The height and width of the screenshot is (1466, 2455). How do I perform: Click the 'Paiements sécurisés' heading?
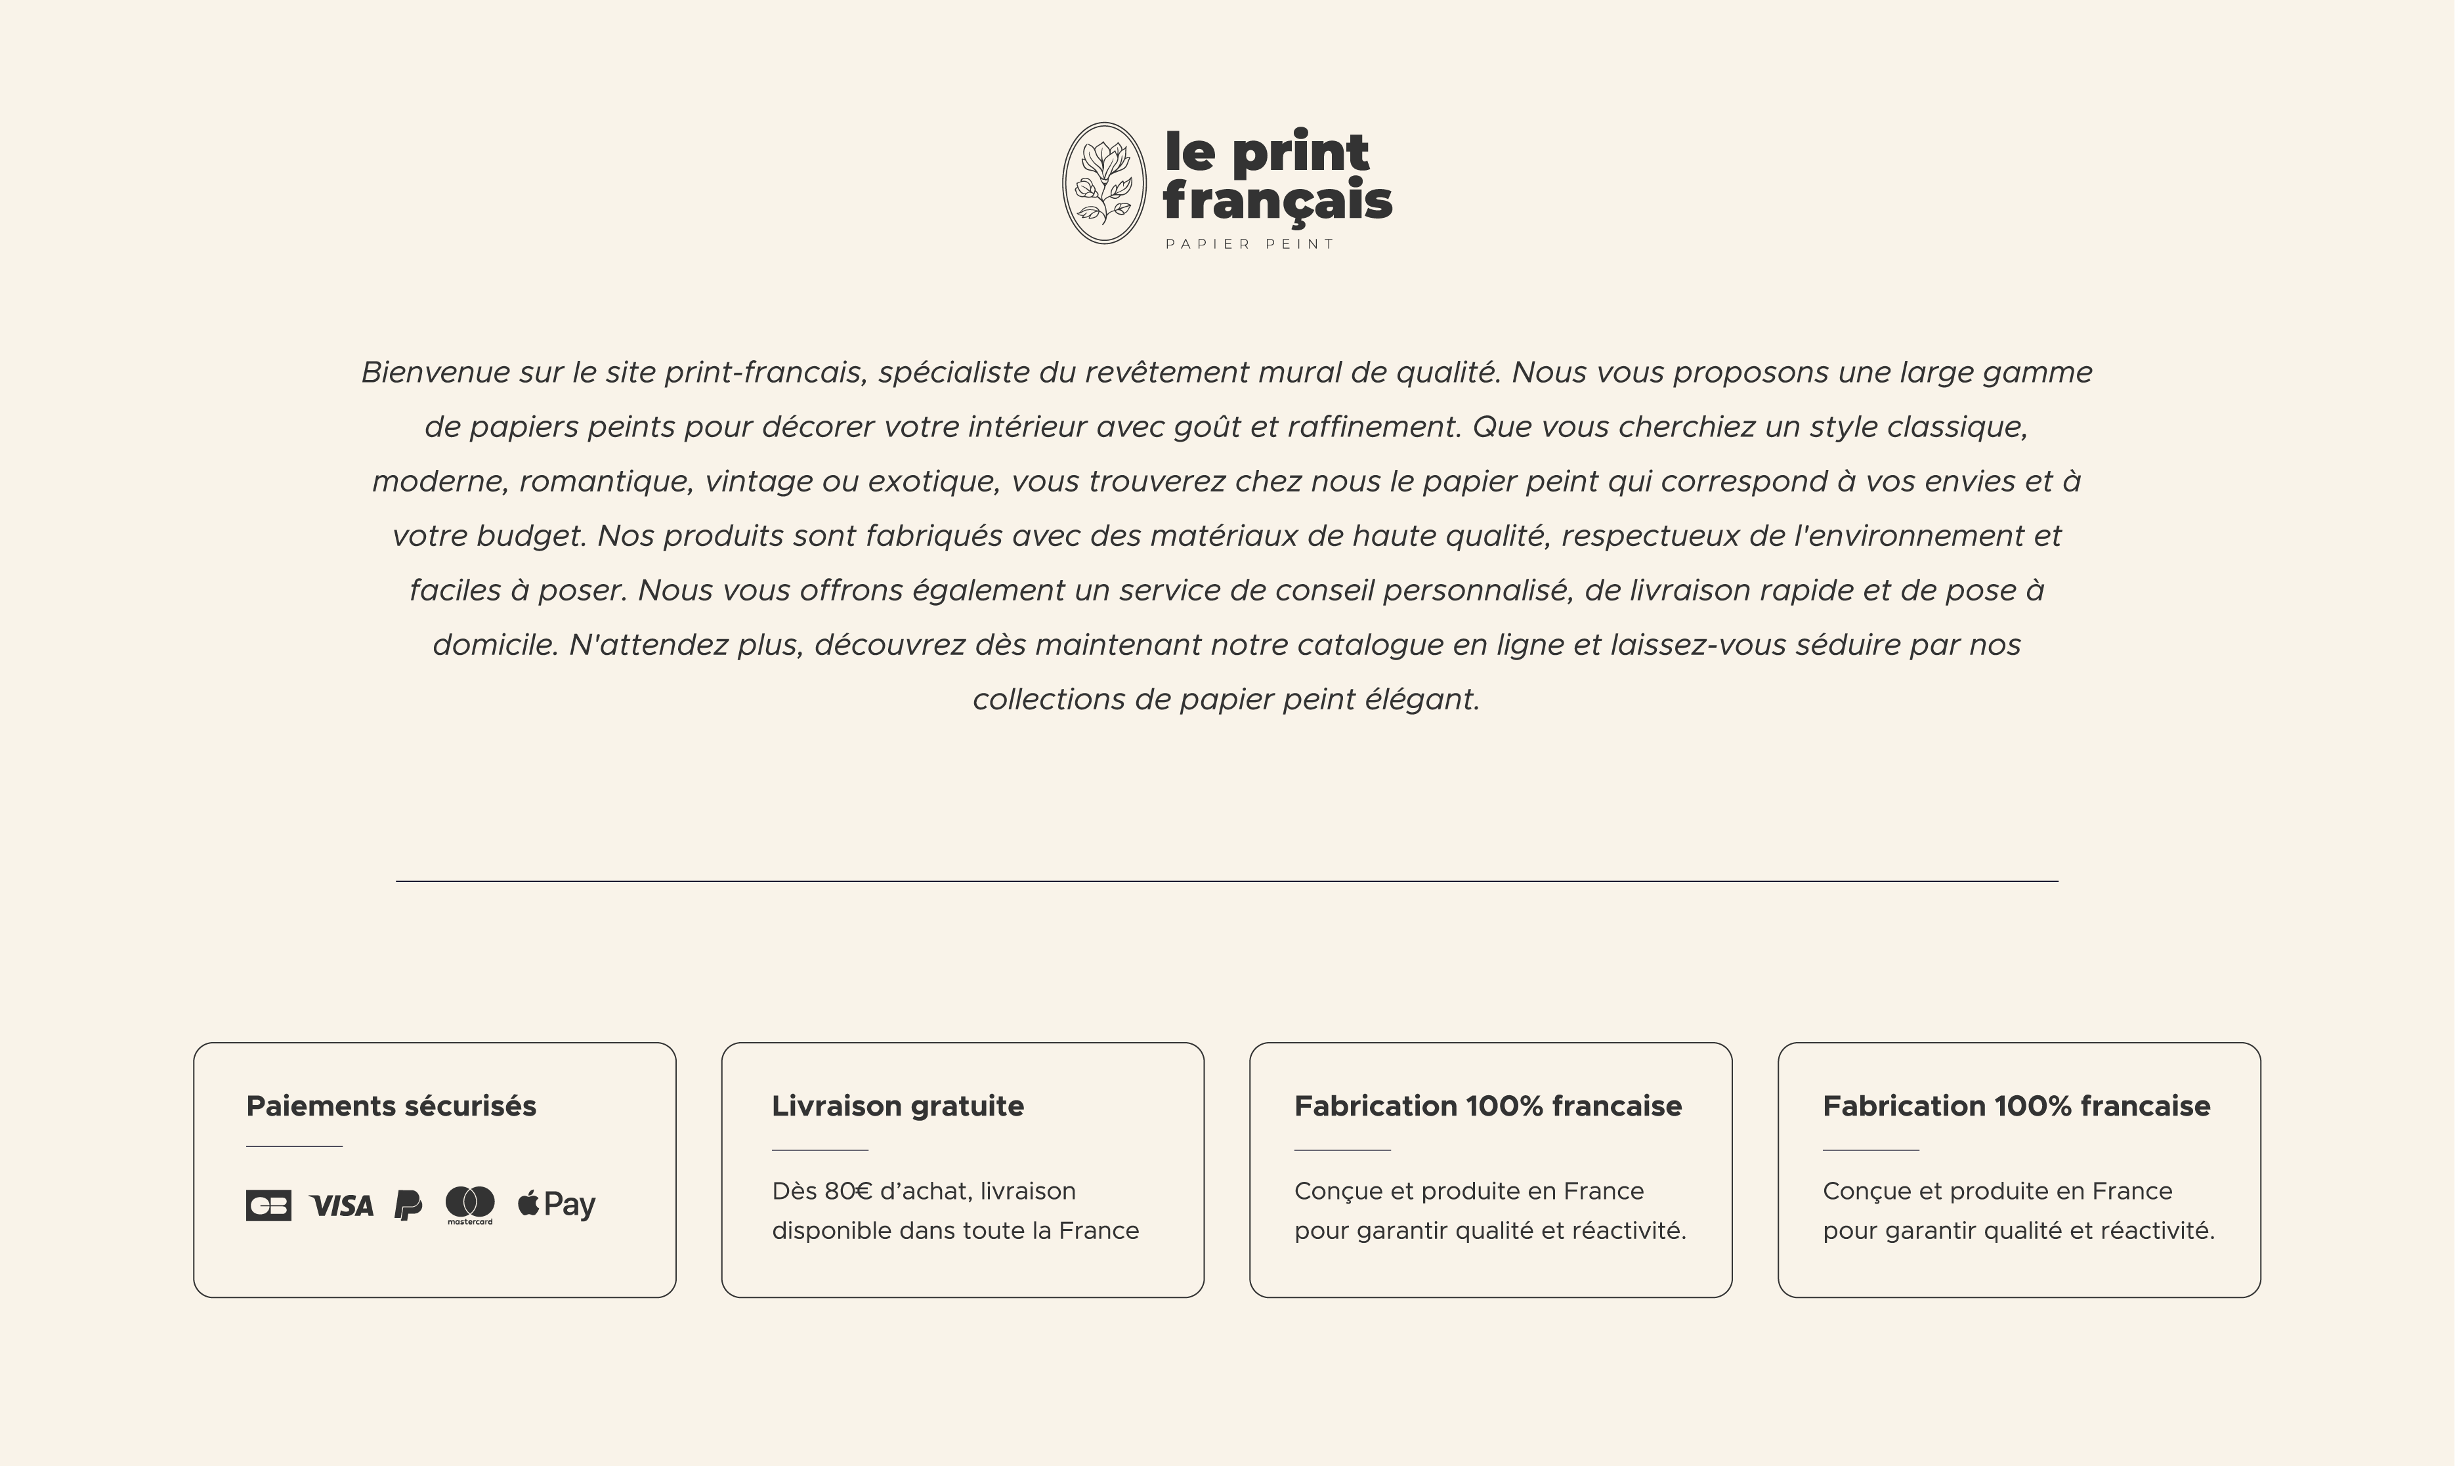(391, 1106)
